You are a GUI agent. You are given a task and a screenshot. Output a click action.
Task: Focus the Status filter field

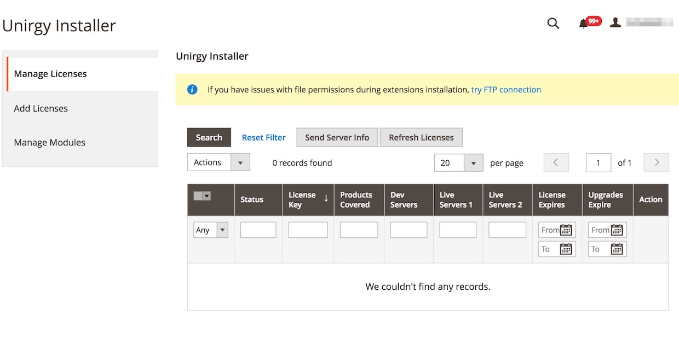click(x=258, y=230)
